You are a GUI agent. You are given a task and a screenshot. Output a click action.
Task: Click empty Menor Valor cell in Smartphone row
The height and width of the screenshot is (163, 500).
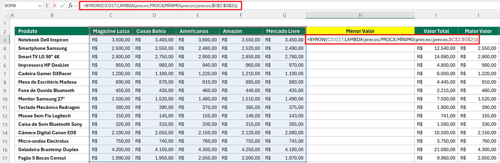point(360,48)
